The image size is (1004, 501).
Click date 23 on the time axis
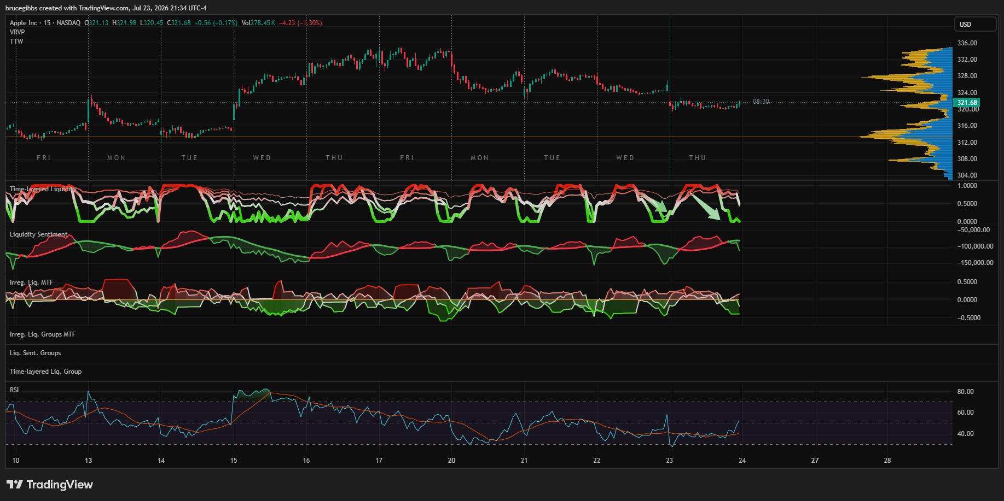(669, 461)
